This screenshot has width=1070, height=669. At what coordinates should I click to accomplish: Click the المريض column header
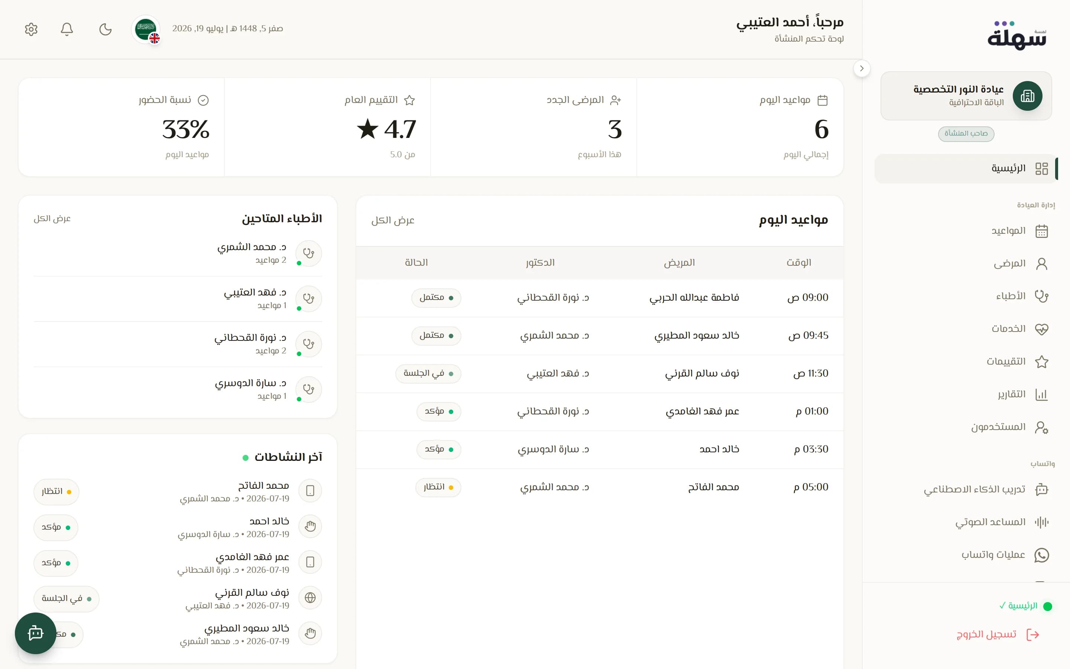click(x=679, y=263)
